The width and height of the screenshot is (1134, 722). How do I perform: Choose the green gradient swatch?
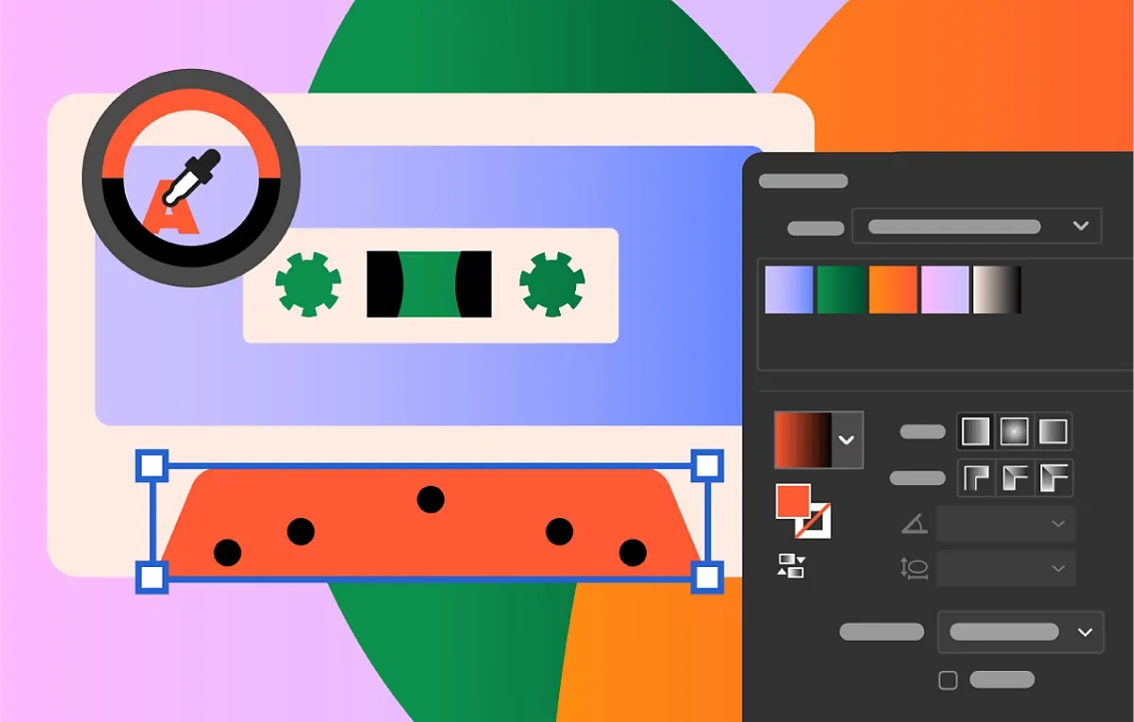[842, 289]
